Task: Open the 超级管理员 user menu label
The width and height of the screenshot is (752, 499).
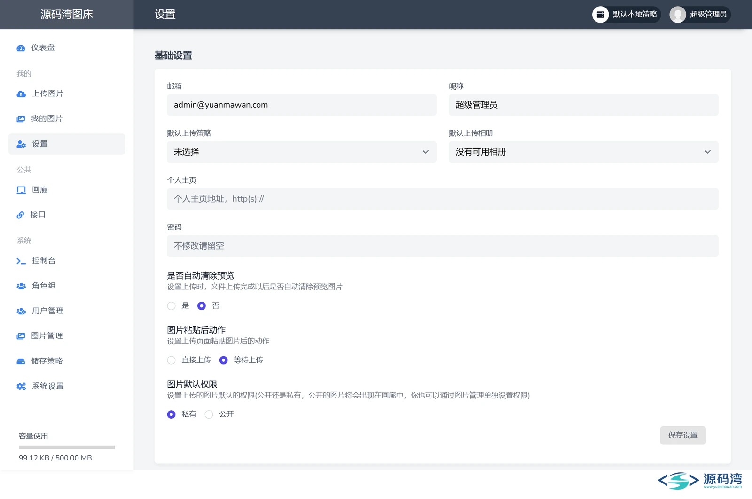Action: click(x=708, y=15)
